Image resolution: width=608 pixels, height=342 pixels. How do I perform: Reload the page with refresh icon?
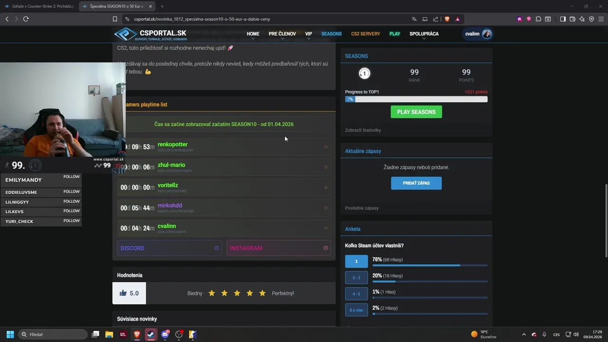pos(26,19)
